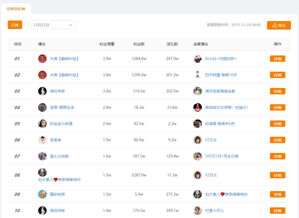Click avatar of 李想-理想生活
Screen dimensions: 299x218
point(42,107)
